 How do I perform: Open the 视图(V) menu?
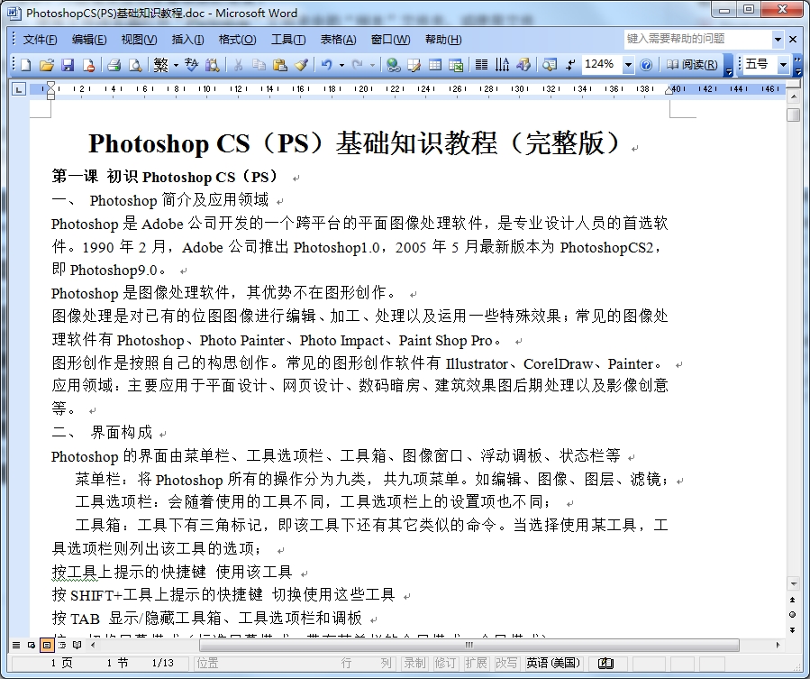[x=139, y=40]
